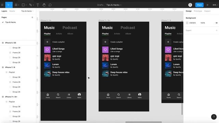The image size is (219, 123).
Task: Select the Tips & Hacks page in Pages list
Action: 11,22
